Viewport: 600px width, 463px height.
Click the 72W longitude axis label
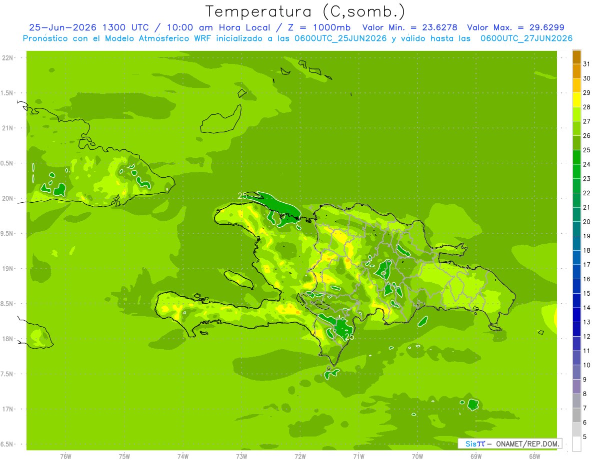pos(300,456)
